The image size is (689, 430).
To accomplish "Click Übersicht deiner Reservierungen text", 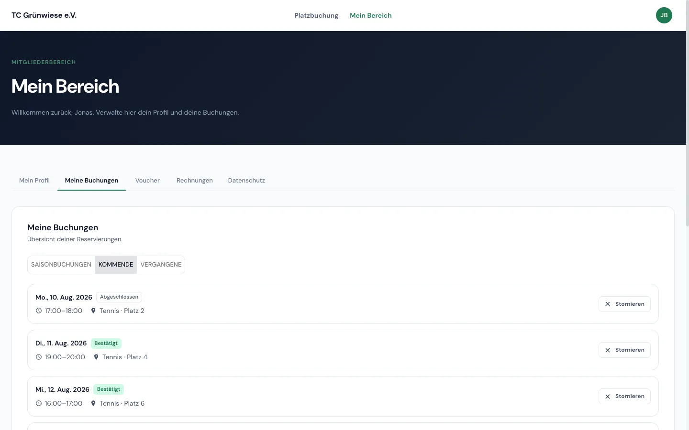I will 75,239.
